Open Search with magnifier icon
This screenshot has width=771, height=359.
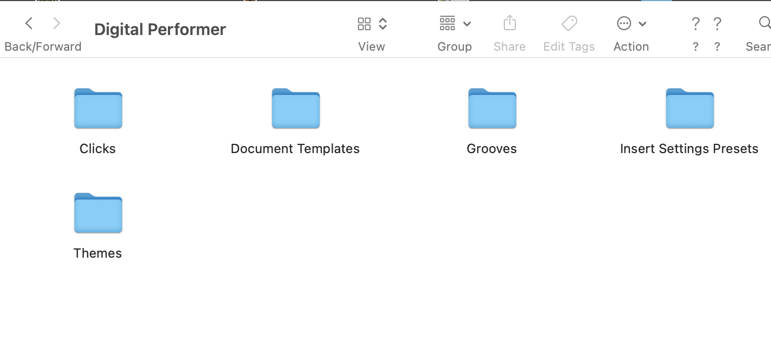coord(765,23)
